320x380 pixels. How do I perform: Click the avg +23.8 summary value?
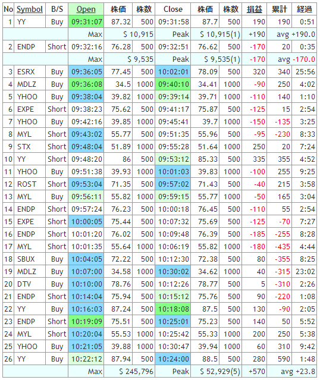tap(298, 372)
